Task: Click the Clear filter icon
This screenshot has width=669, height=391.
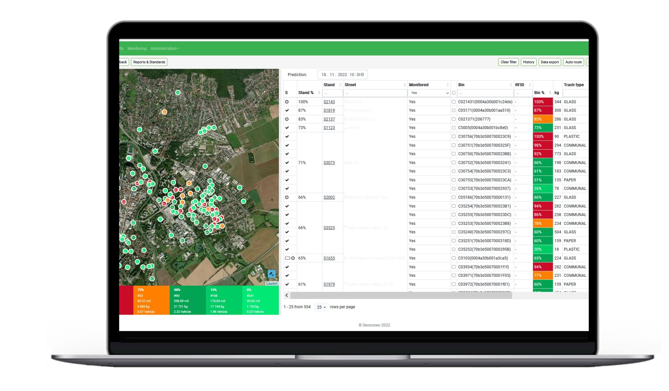Action: click(508, 62)
